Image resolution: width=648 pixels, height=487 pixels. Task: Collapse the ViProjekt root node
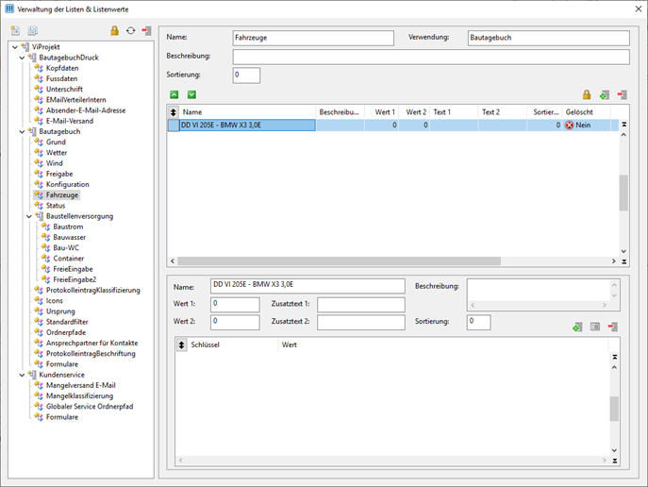click(x=15, y=47)
